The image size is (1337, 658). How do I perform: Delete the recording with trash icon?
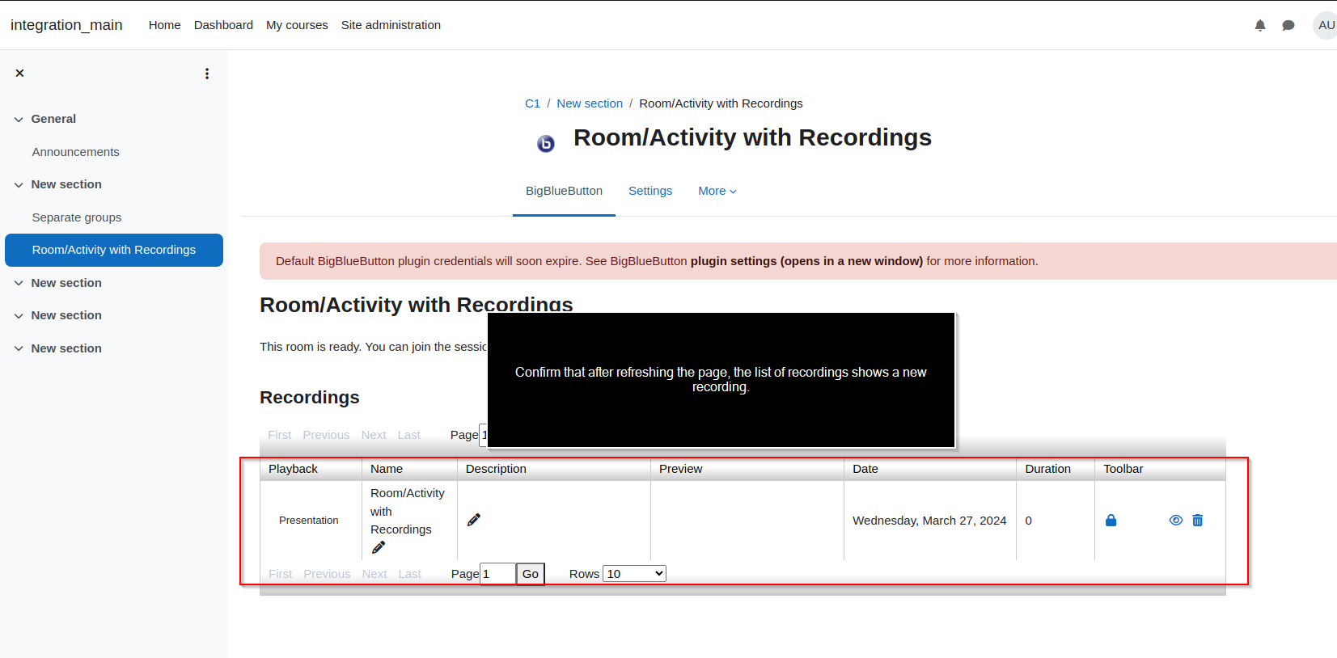click(x=1197, y=521)
